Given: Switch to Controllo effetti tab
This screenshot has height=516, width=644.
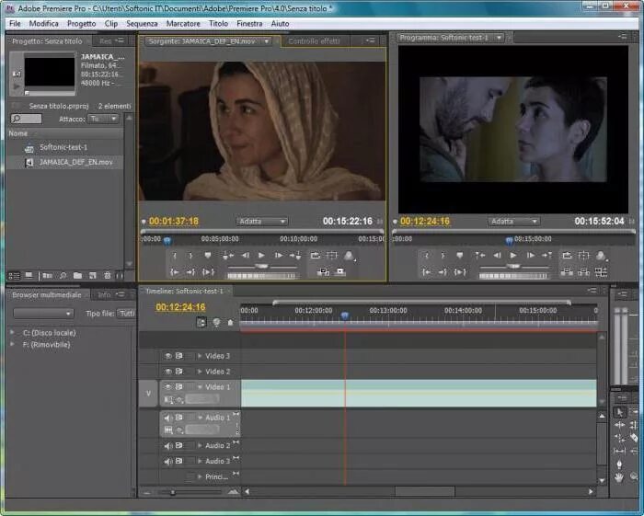Looking at the screenshot, I should point(314,41).
